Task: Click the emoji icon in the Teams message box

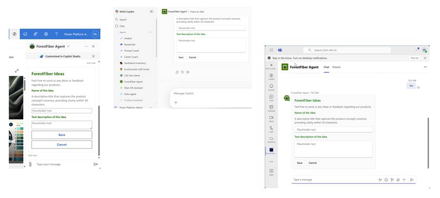Action: [x=386, y=180]
